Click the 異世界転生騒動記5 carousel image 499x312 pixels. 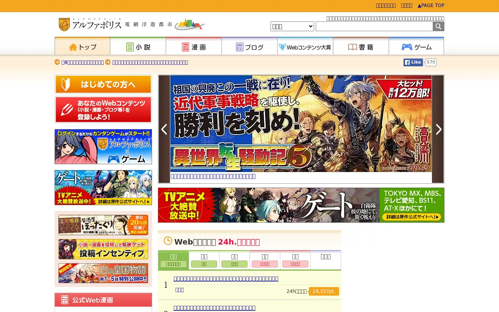tap(301, 124)
